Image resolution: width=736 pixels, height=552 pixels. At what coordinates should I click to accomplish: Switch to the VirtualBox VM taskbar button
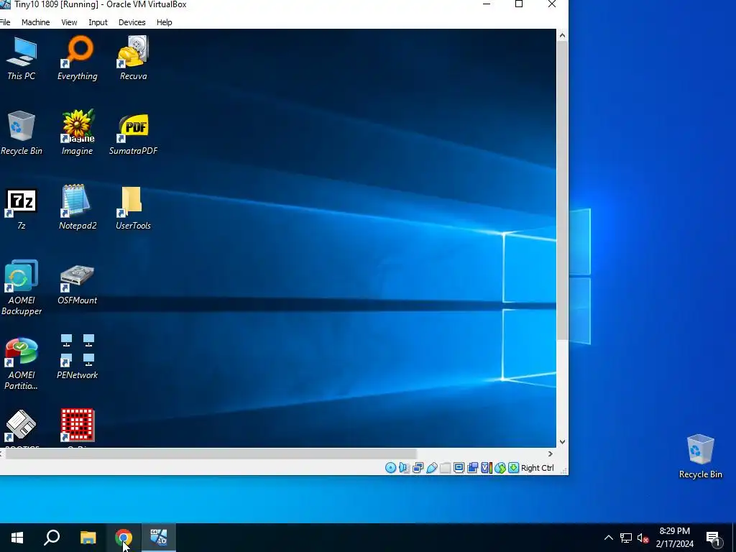pyautogui.click(x=159, y=538)
